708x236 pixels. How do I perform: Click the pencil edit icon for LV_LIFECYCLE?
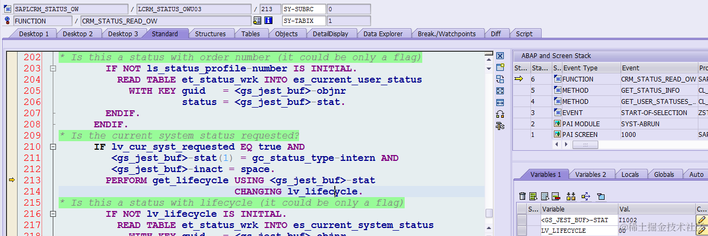pos(702,231)
